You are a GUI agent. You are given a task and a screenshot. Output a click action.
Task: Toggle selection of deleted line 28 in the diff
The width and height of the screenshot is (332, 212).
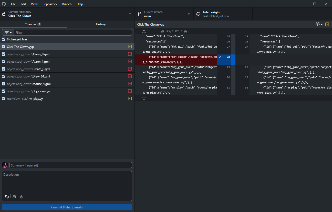[x=224, y=59]
